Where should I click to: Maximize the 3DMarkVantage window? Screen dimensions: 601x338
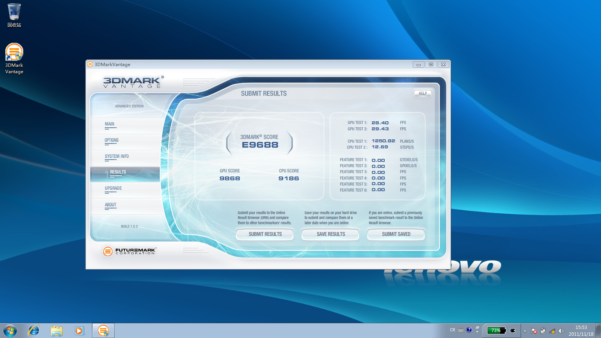tap(431, 65)
